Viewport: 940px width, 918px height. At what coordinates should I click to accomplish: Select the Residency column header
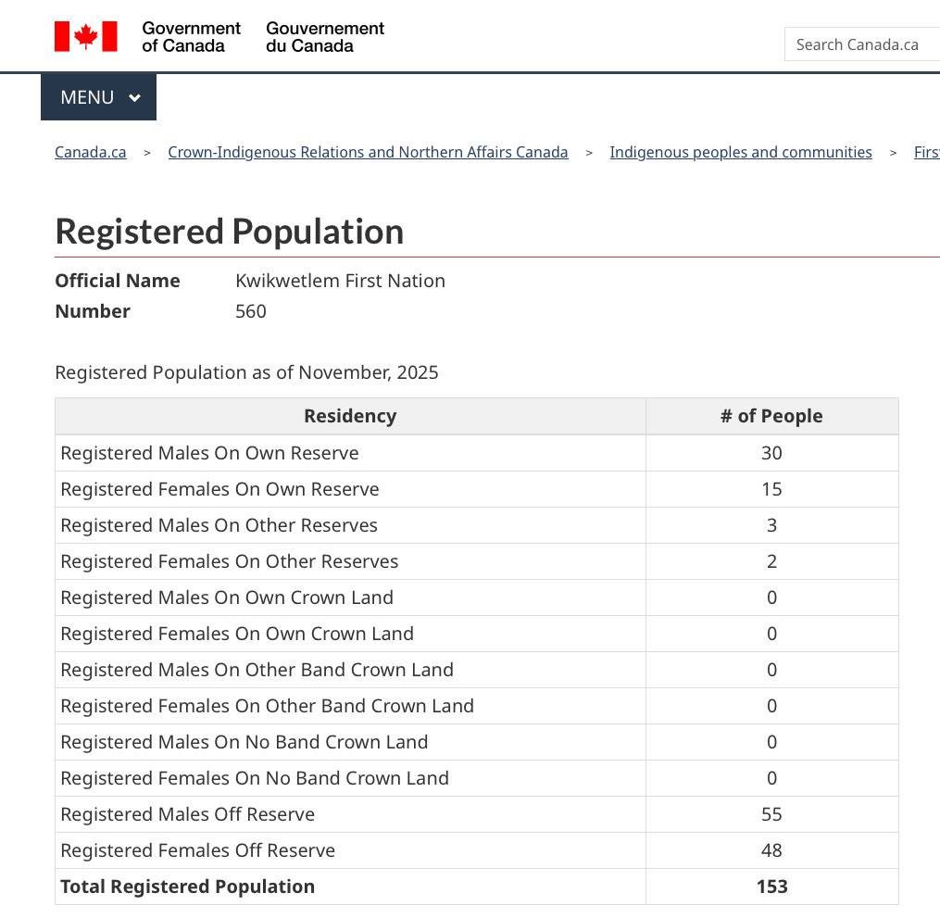(x=350, y=417)
